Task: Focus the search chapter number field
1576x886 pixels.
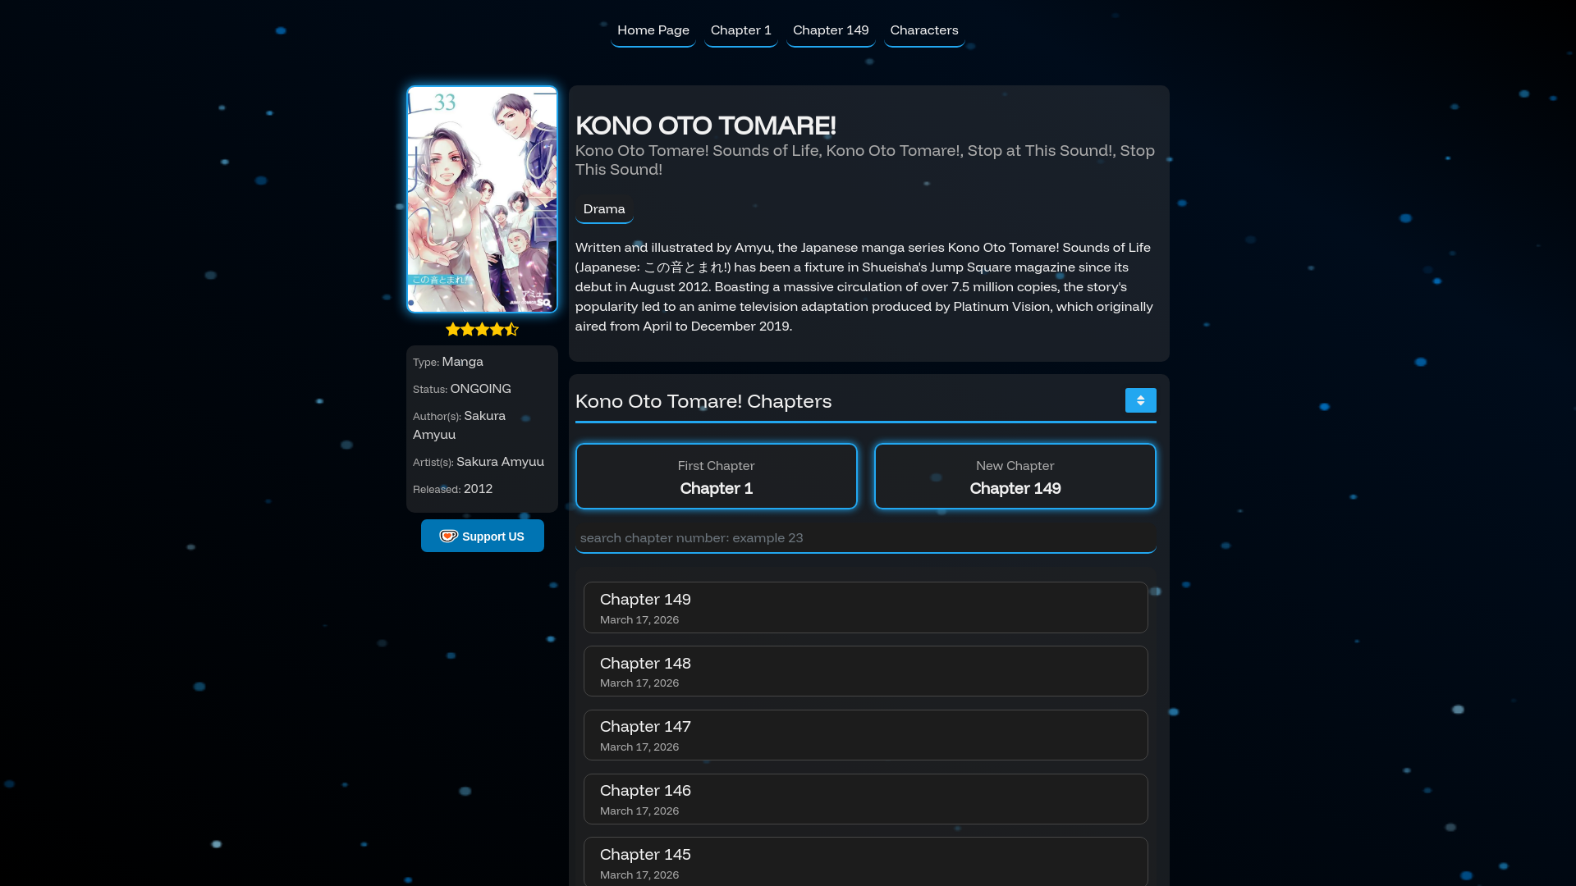Action: [x=866, y=538]
